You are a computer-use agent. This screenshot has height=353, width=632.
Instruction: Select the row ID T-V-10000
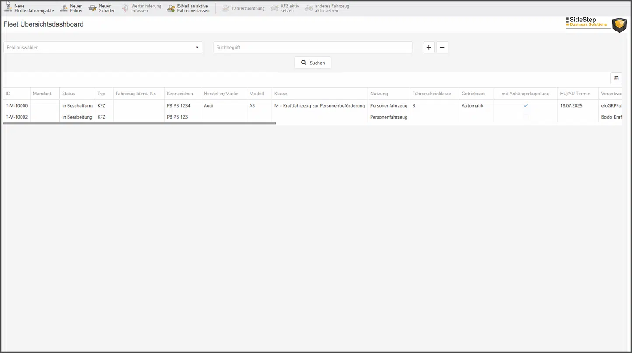coord(17,105)
